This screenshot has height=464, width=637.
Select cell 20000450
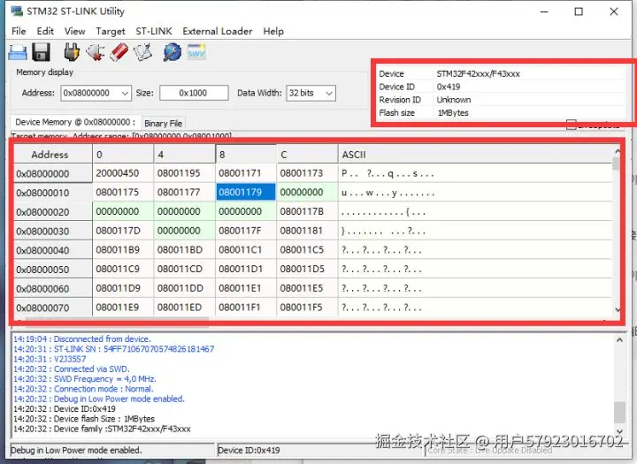pyautogui.click(x=123, y=173)
